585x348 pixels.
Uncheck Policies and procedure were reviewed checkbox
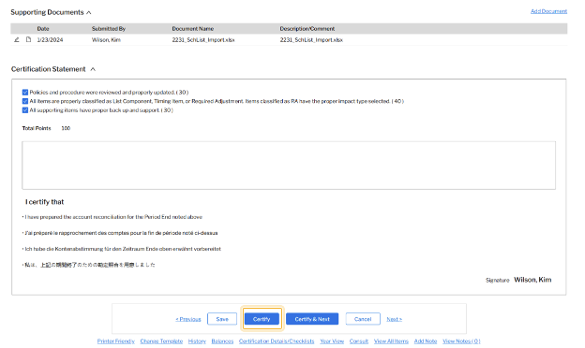pos(25,93)
